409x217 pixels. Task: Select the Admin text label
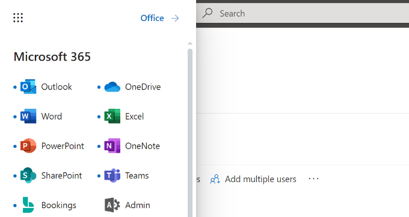pyautogui.click(x=138, y=205)
